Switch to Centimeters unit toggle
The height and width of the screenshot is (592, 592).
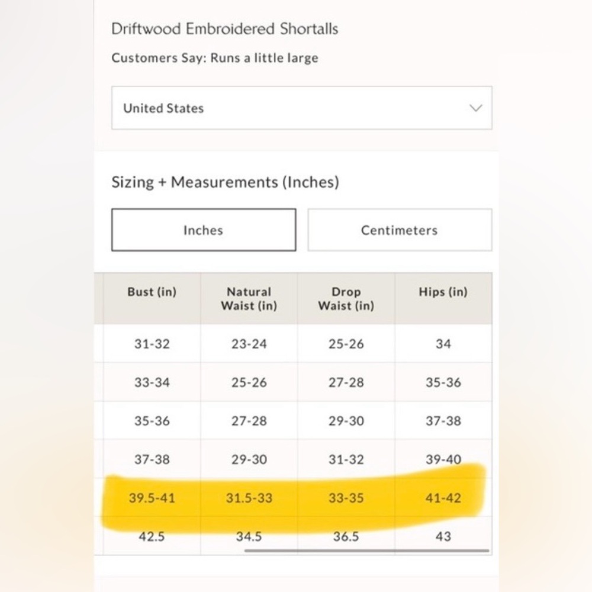(x=400, y=230)
